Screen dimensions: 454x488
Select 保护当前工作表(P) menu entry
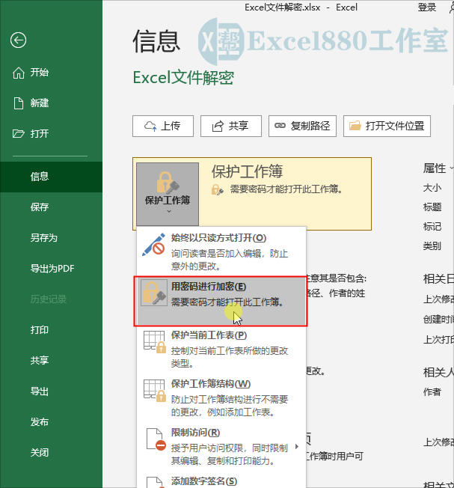(x=221, y=350)
